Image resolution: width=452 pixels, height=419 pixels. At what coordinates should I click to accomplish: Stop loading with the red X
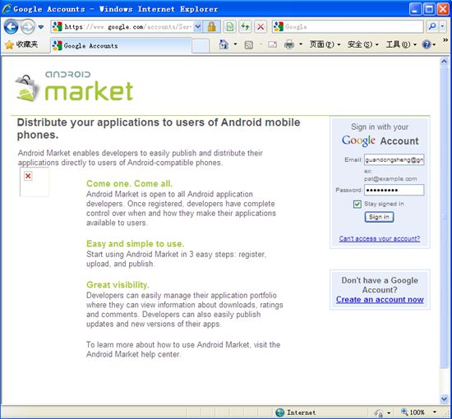pos(261,27)
